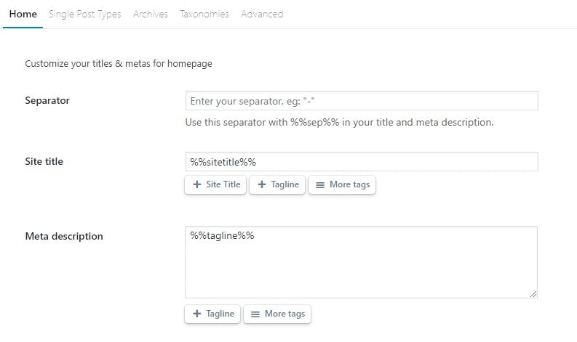The width and height of the screenshot is (577, 342).
Task: Click plus icon on Meta description's Tagline button
Action: pyautogui.click(x=196, y=314)
